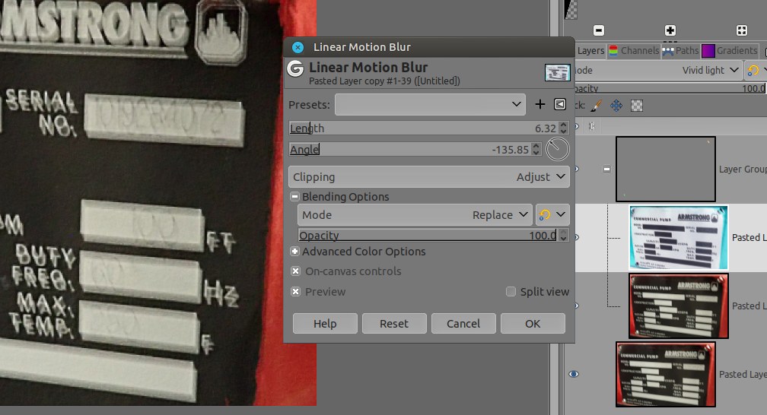This screenshot has height=415, width=767.
Task: Click the Layer Group name text
Action: pyautogui.click(x=743, y=169)
